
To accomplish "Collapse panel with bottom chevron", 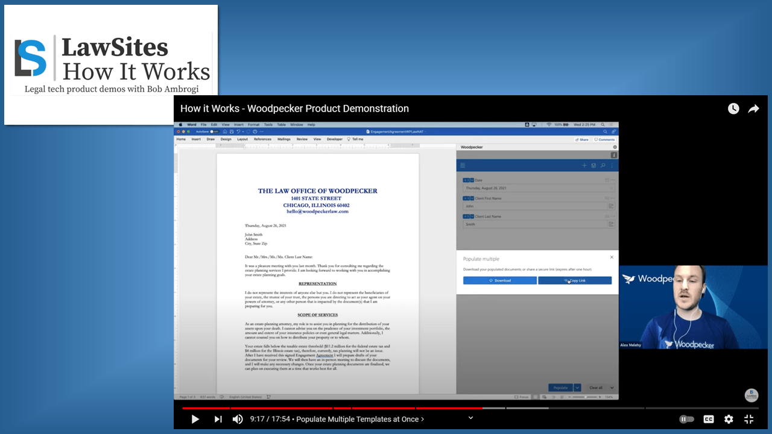I will (612, 388).
